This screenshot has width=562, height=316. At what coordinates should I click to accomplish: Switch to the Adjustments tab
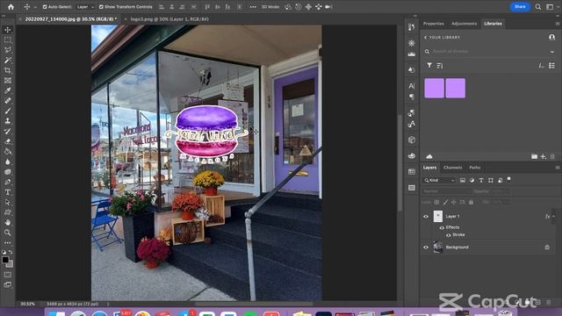[x=465, y=24]
